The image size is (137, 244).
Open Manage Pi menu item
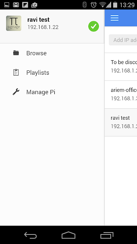(x=52, y=92)
